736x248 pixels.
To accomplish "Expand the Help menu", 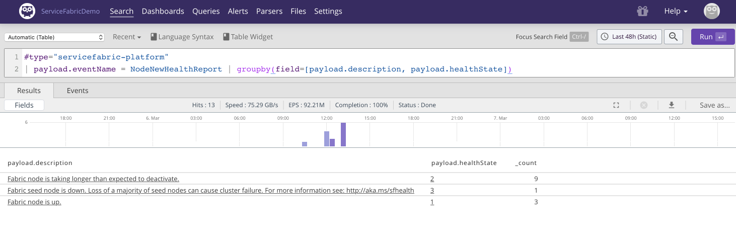I will [x=676, y=11].
